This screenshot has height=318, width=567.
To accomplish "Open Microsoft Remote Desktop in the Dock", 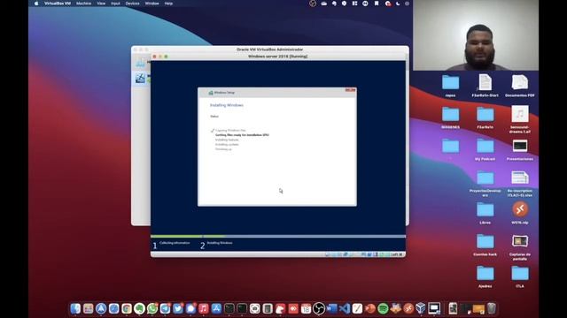I will click(408, 308).
